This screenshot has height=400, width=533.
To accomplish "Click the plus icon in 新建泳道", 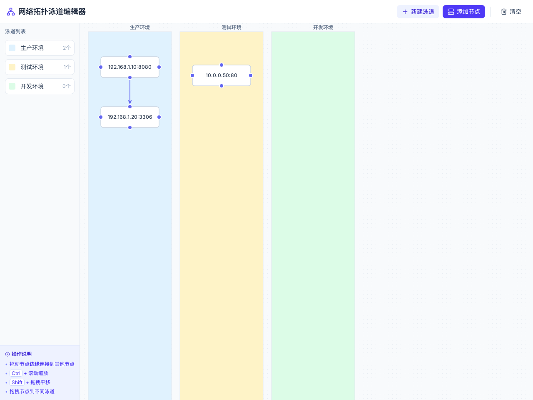I will click(405, 12).
